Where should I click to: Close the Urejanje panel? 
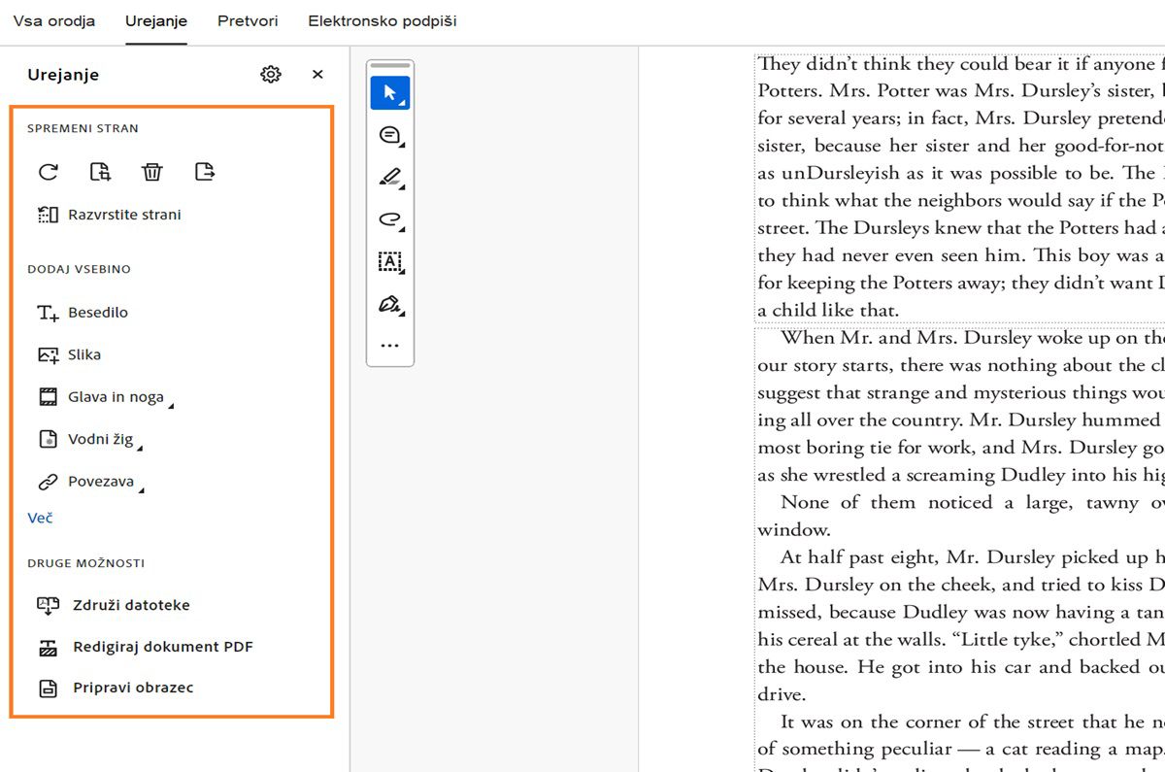(x=317, y=74)
